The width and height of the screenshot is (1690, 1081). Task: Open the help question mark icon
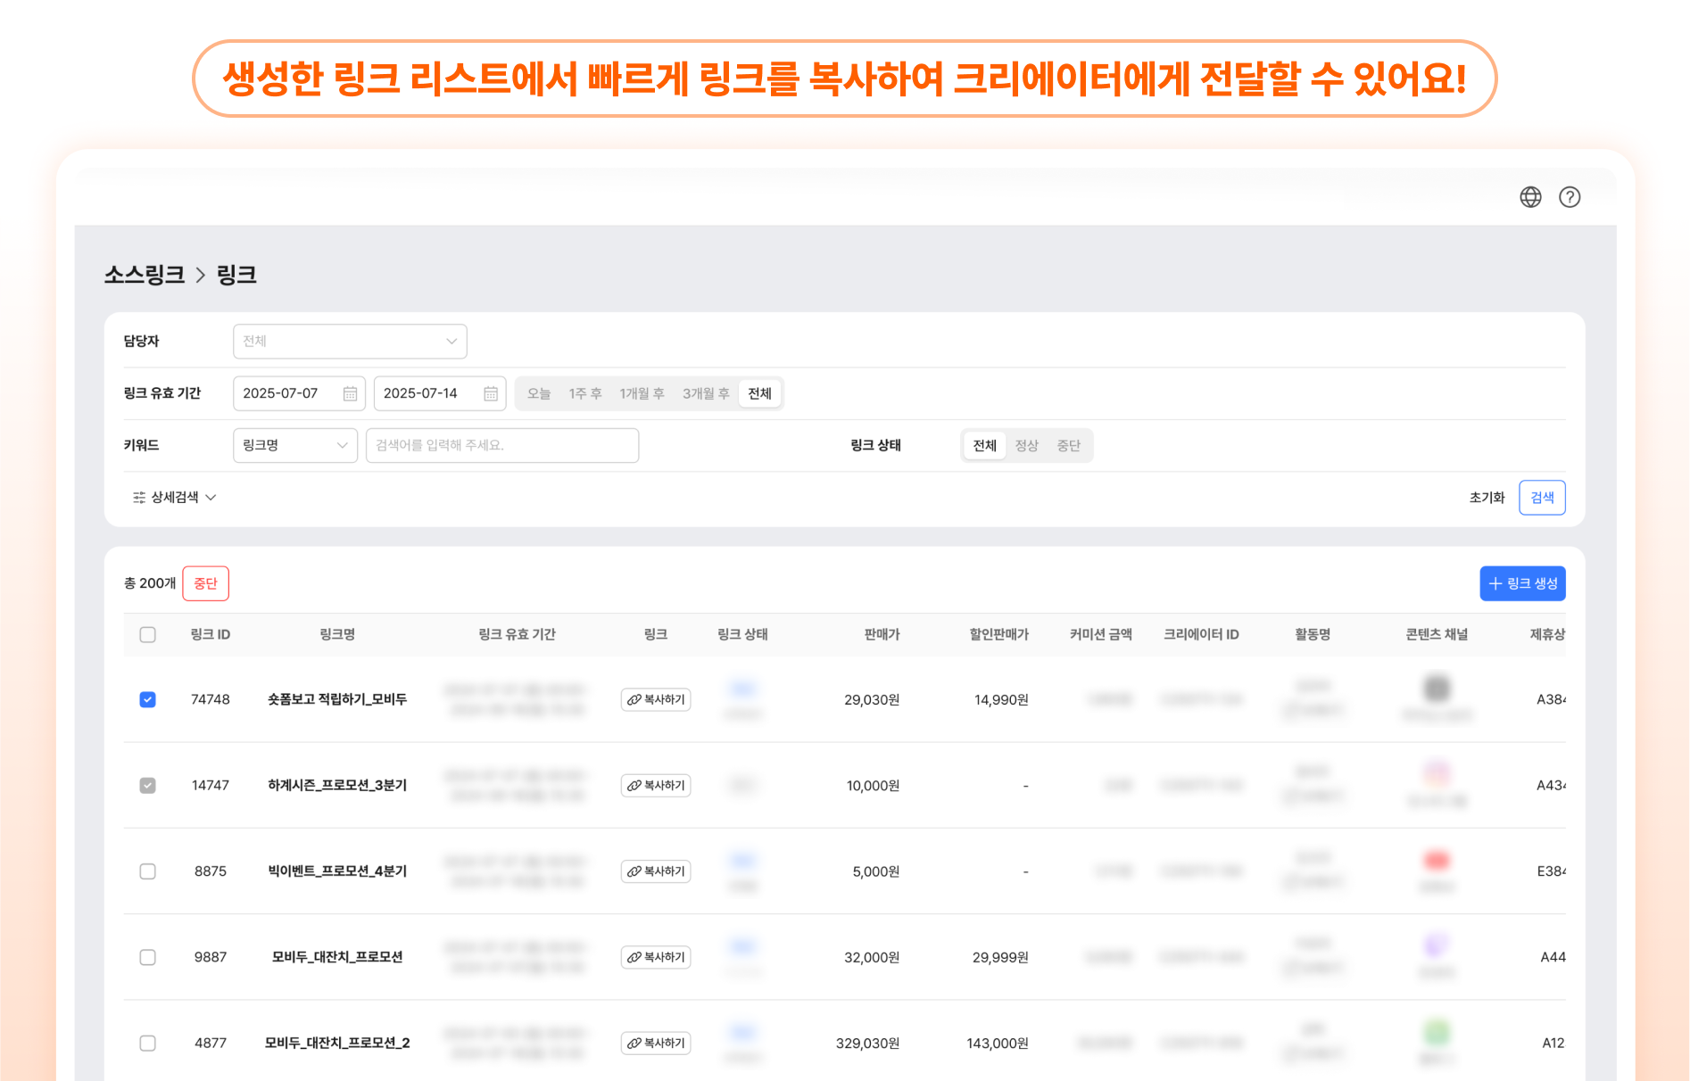1570,197
